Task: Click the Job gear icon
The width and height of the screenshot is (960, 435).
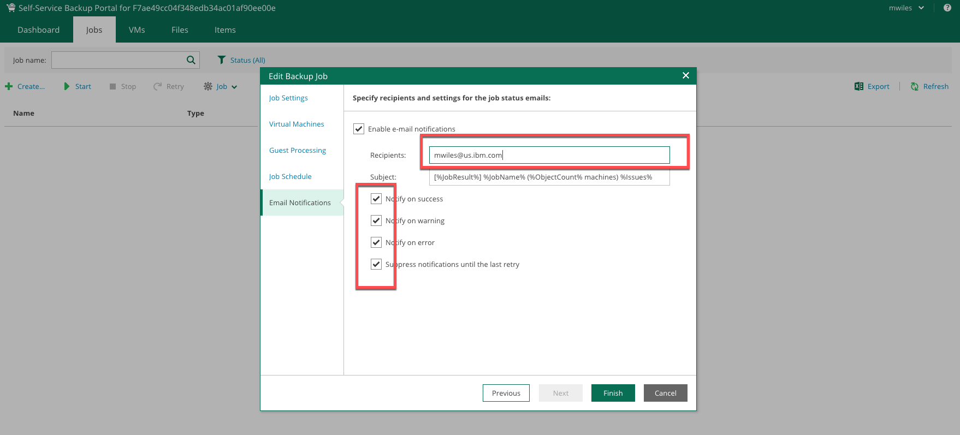Action: pos(208,86)
